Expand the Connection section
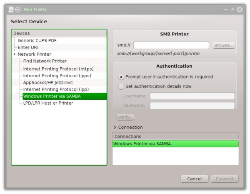Viewport: 250px width, 194px height. coord(115,128)
